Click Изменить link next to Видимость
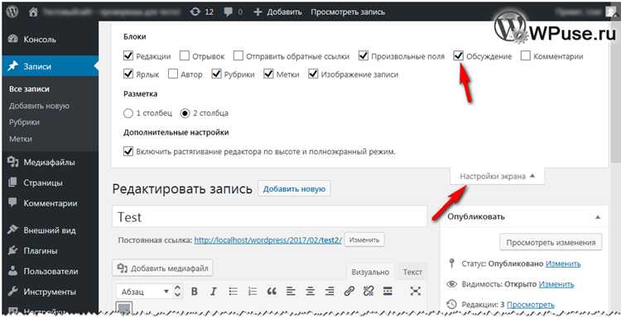The width and height of the screenshot is (621, 318). 556,284
